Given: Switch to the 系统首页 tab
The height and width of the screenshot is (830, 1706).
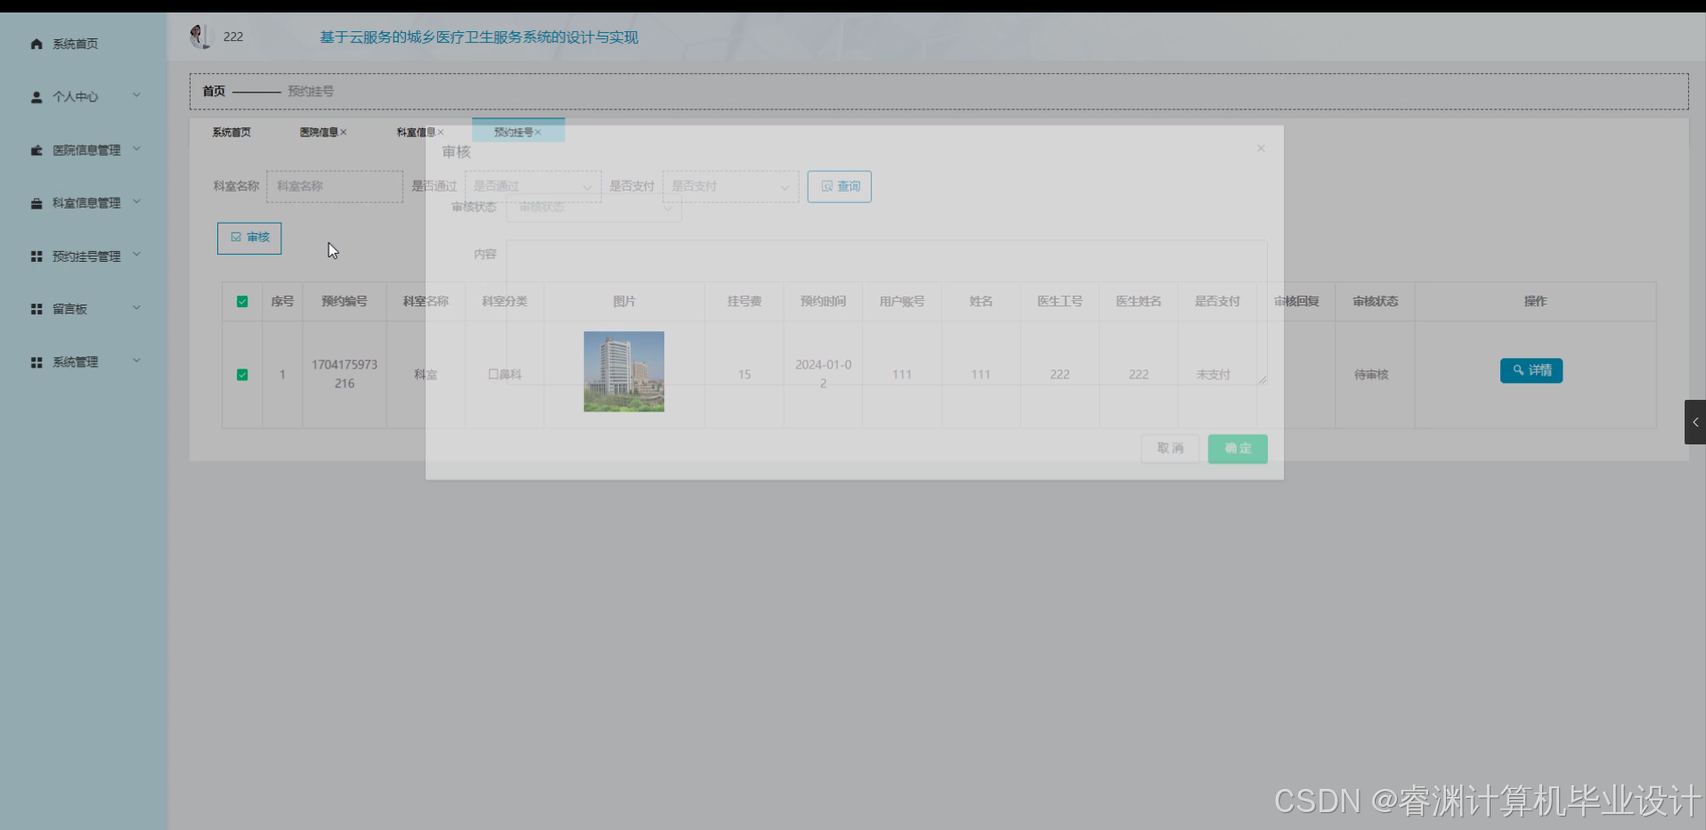Looking at the screenshot, I should coord(232,132).
